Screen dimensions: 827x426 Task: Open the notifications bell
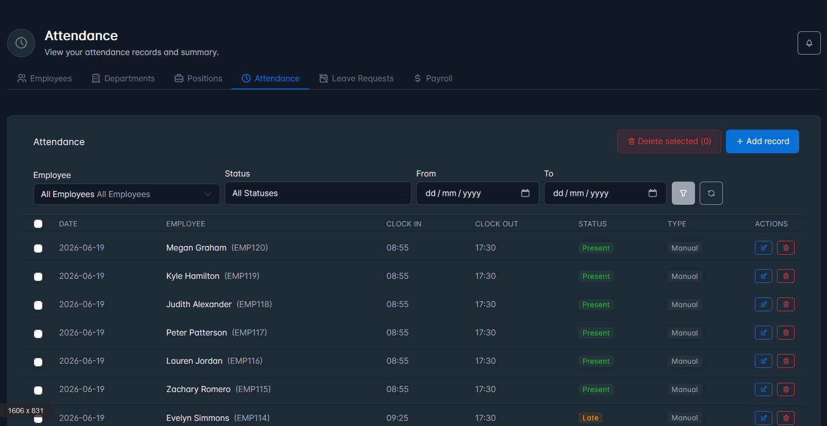click(x=809, y=43)
